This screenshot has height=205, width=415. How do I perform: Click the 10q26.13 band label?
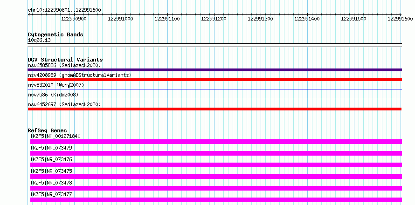click(39, 41)
